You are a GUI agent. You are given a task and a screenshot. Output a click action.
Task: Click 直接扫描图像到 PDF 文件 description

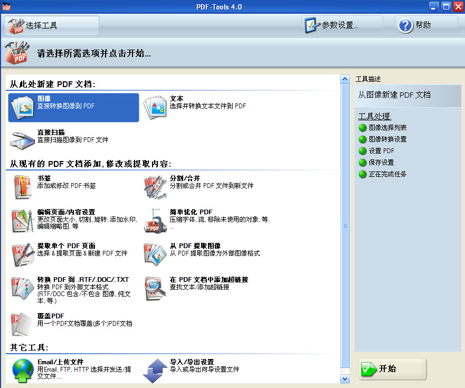tap(73, 140)
